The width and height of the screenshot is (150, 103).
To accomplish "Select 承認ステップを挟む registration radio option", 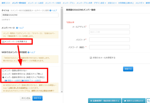I will [x=3, y=77].
